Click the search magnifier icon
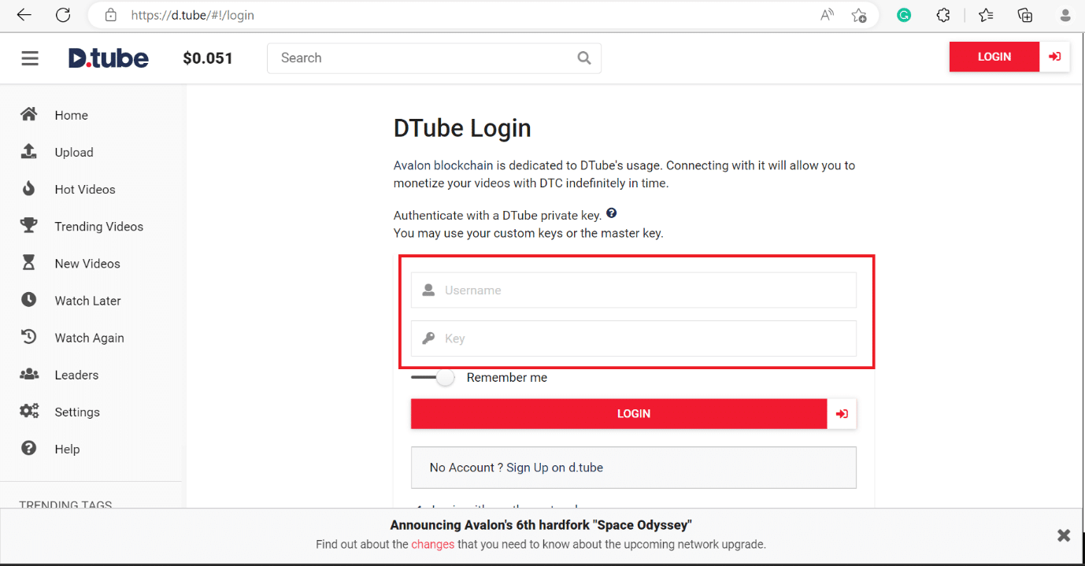Screen dimensions: 1085x566 click(583, 57)
